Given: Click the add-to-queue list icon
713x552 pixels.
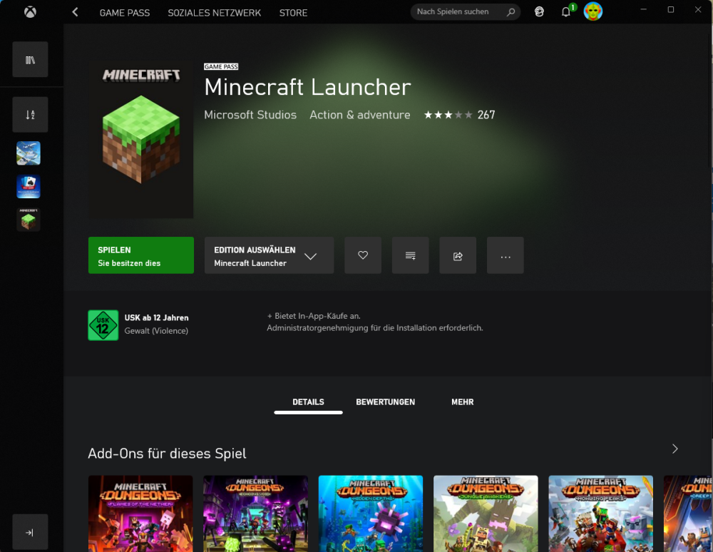Looking at the screenshot, I should [410, 255].
